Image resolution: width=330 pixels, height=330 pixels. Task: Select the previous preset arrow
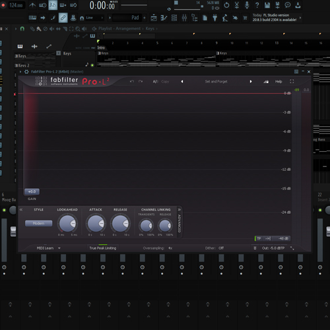(182, 81)
